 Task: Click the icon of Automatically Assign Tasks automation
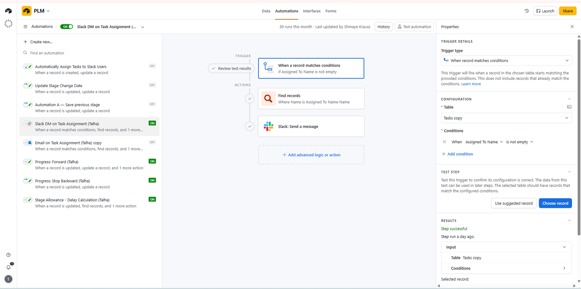pyautogui.click(x=28, y=66)
